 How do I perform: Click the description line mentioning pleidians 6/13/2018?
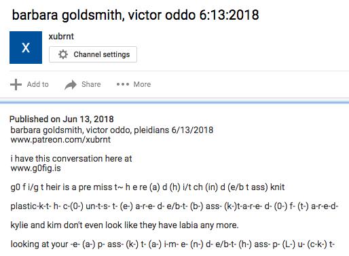coord(112,130)
